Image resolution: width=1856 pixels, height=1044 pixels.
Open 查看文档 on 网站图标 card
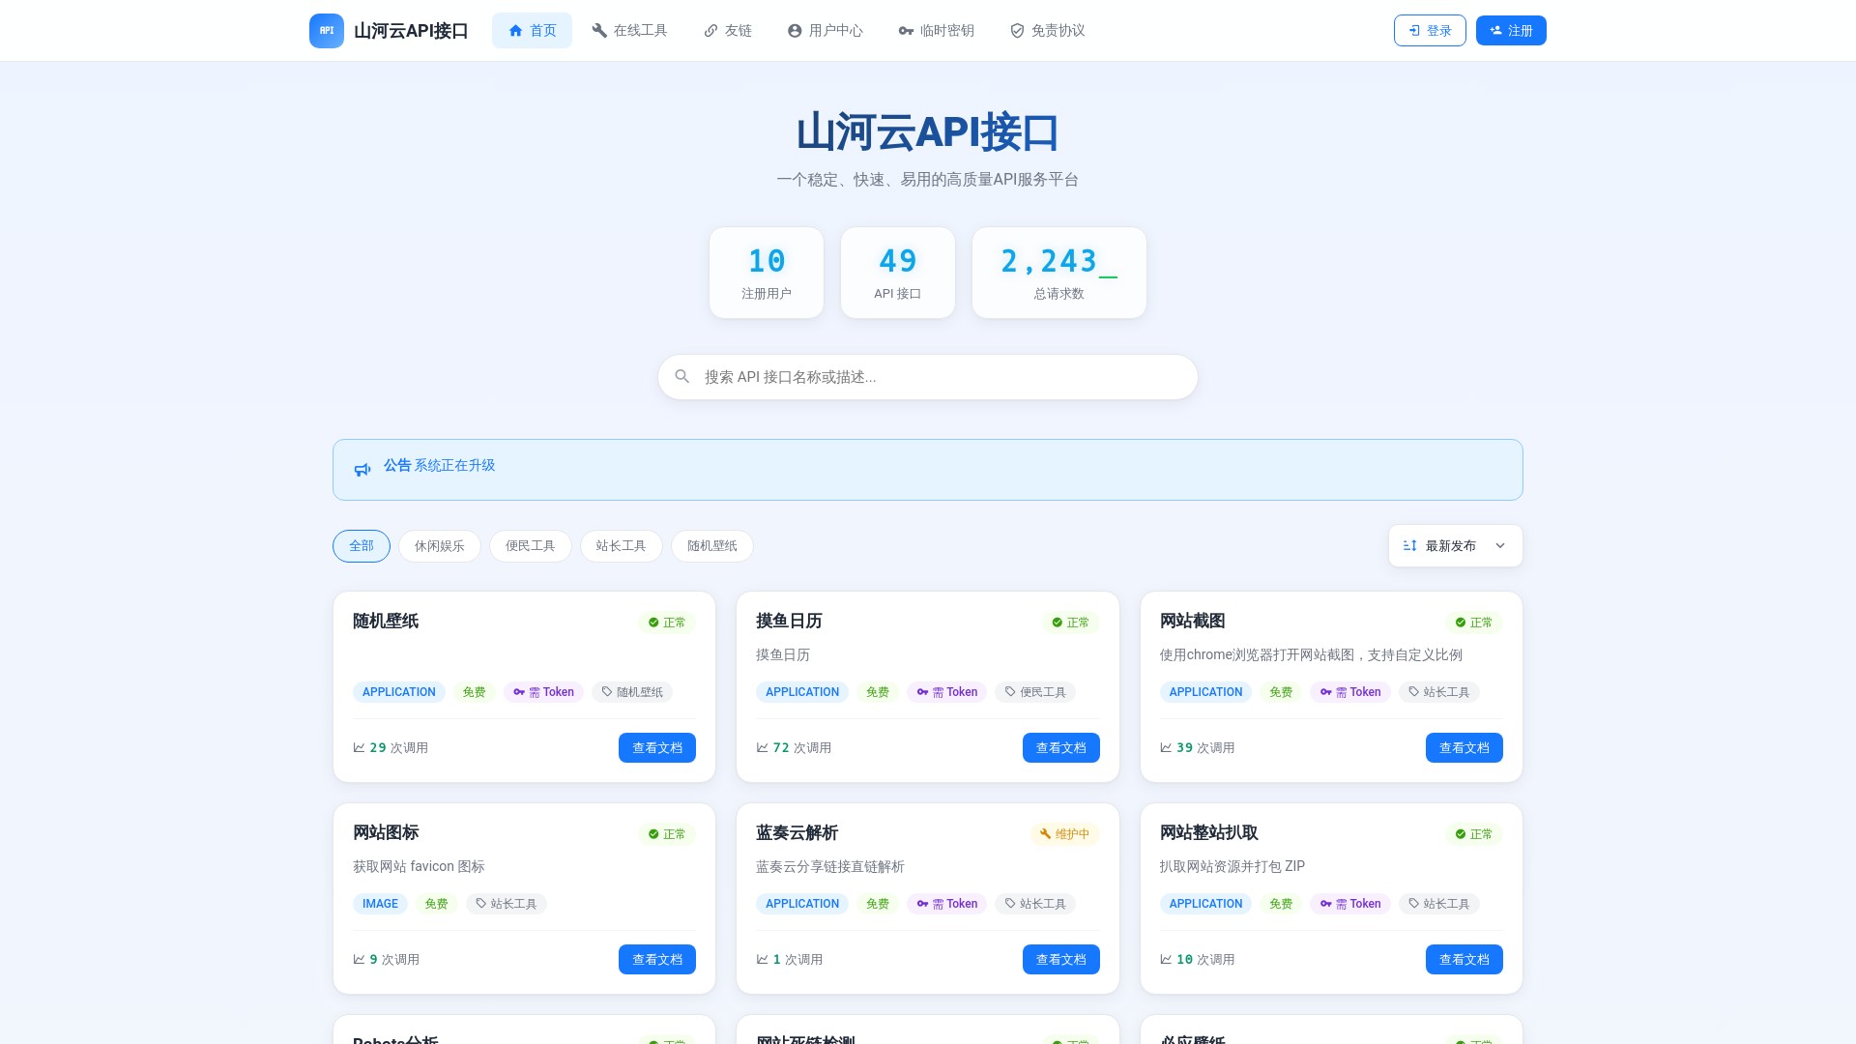657,959
